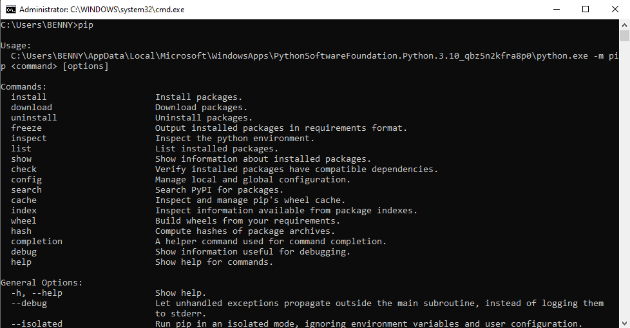Click the 'uninstall' command text

pyautogui.click(x=33, y=118)
